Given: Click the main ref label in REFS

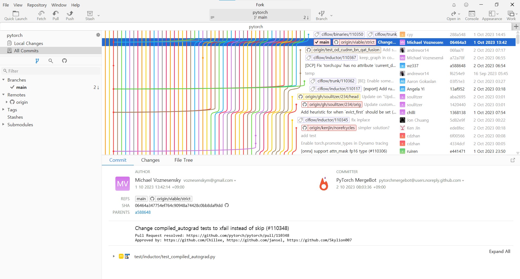Looking at the screenshot, I should pyautogui.click(x=141, y=199).
